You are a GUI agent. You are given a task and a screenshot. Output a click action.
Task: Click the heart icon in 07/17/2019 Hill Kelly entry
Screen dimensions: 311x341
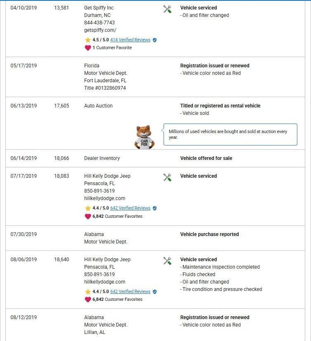[x=88, y=216]
